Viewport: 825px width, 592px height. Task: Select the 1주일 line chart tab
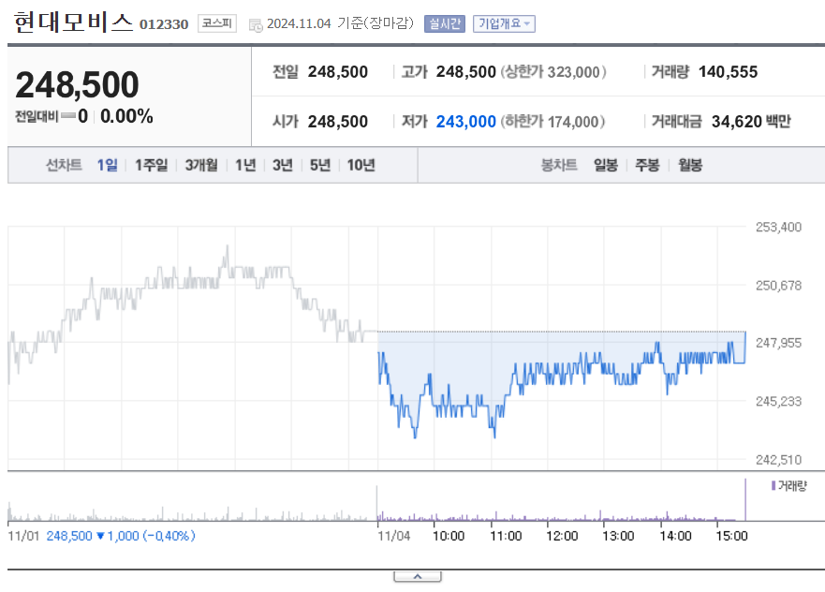coord(151,165)
